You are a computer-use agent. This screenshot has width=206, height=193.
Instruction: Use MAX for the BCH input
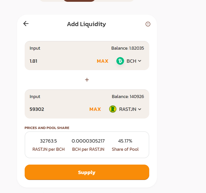click(x=102, y=61)
